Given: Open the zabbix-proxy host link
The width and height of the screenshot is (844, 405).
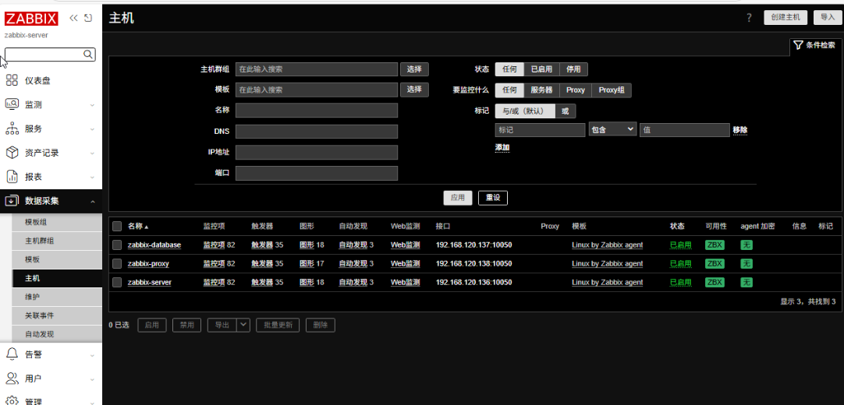Looking at the screenshot, I should coord(148,264).
